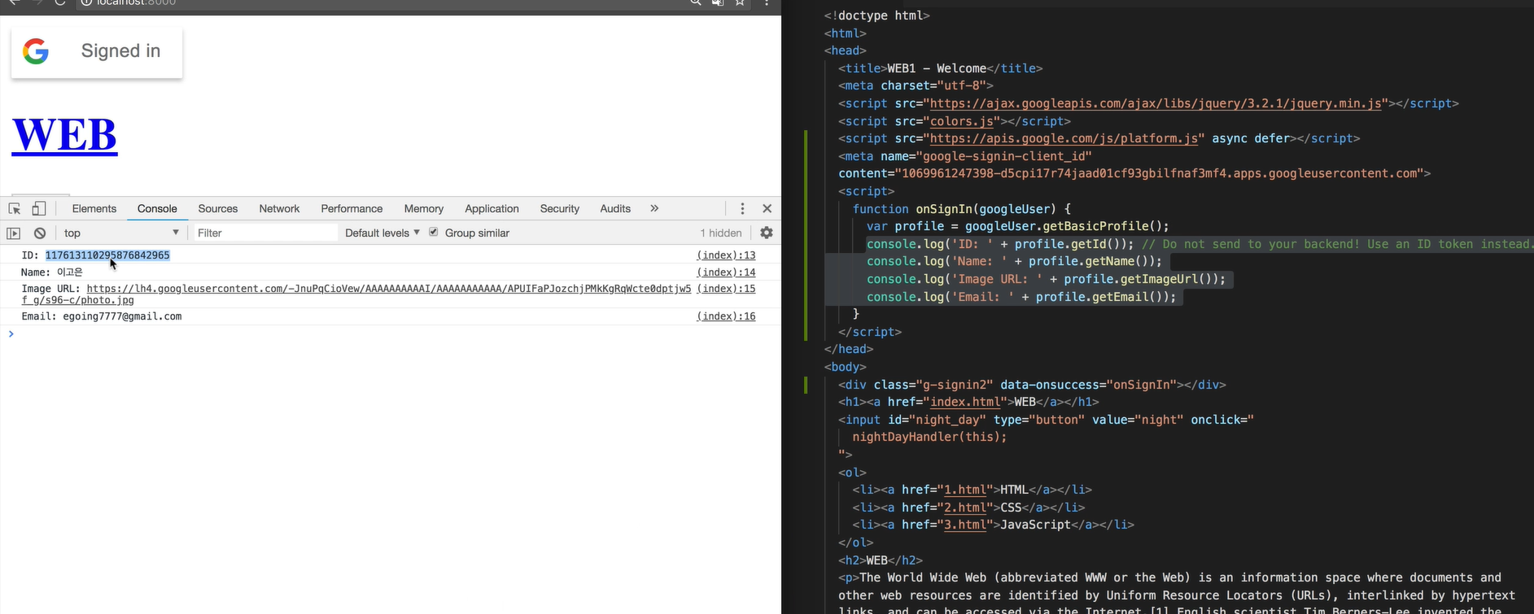Click the jquery.min.js URL in code
Viewport: 1534px width, 614px height.
pos(1156,103)
